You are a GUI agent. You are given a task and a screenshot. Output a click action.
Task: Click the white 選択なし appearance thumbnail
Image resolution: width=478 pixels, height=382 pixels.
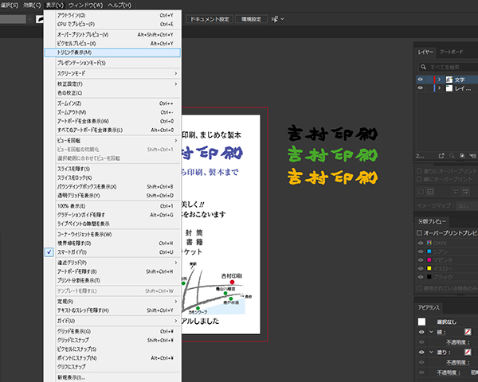[421, 322]
